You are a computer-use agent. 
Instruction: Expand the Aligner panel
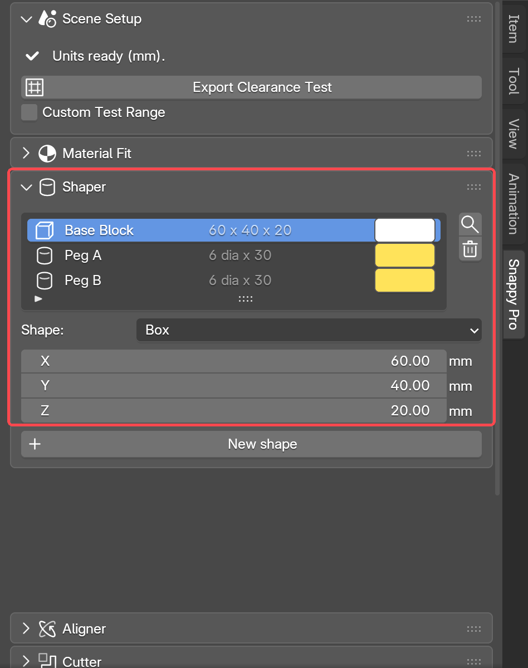tap(26, 629)
